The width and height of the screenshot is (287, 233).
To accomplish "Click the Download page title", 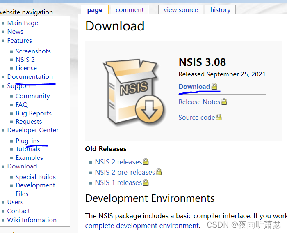I will [x=115, y=26].
